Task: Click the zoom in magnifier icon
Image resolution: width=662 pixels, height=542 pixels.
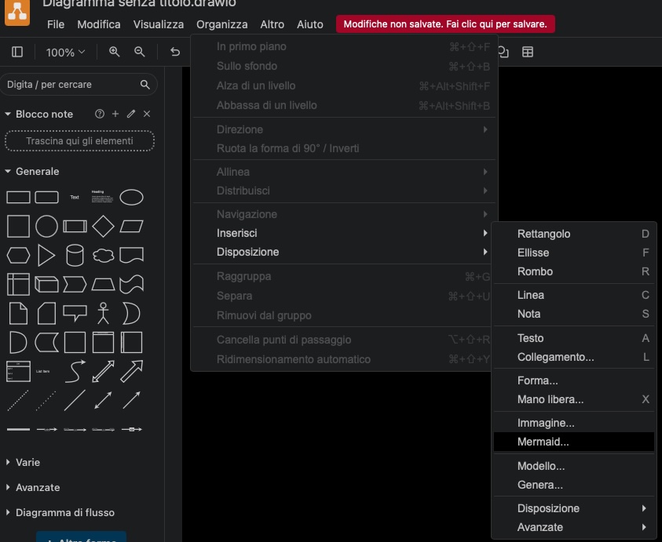Action: 115,52
